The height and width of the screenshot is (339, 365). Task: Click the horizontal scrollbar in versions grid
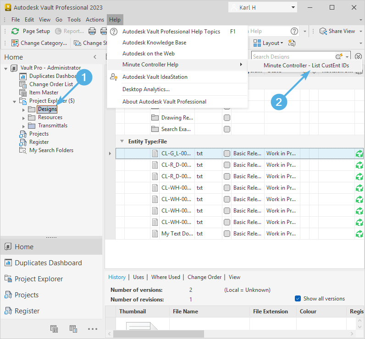[x=159, y=334]
